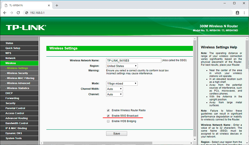Click the 300M Wireless N Router title
This screenshot has width=249, height=145.
[219, 26]
